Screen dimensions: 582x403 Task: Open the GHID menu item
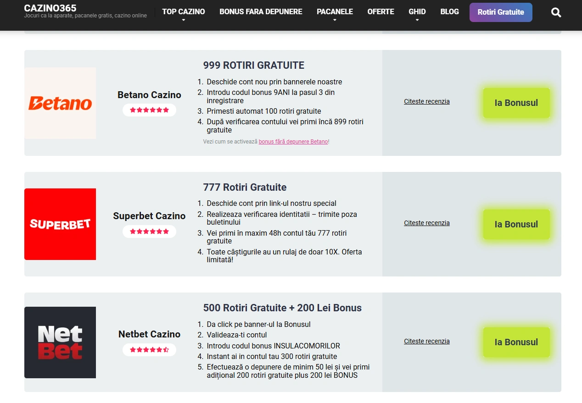[x=417, y=11]
